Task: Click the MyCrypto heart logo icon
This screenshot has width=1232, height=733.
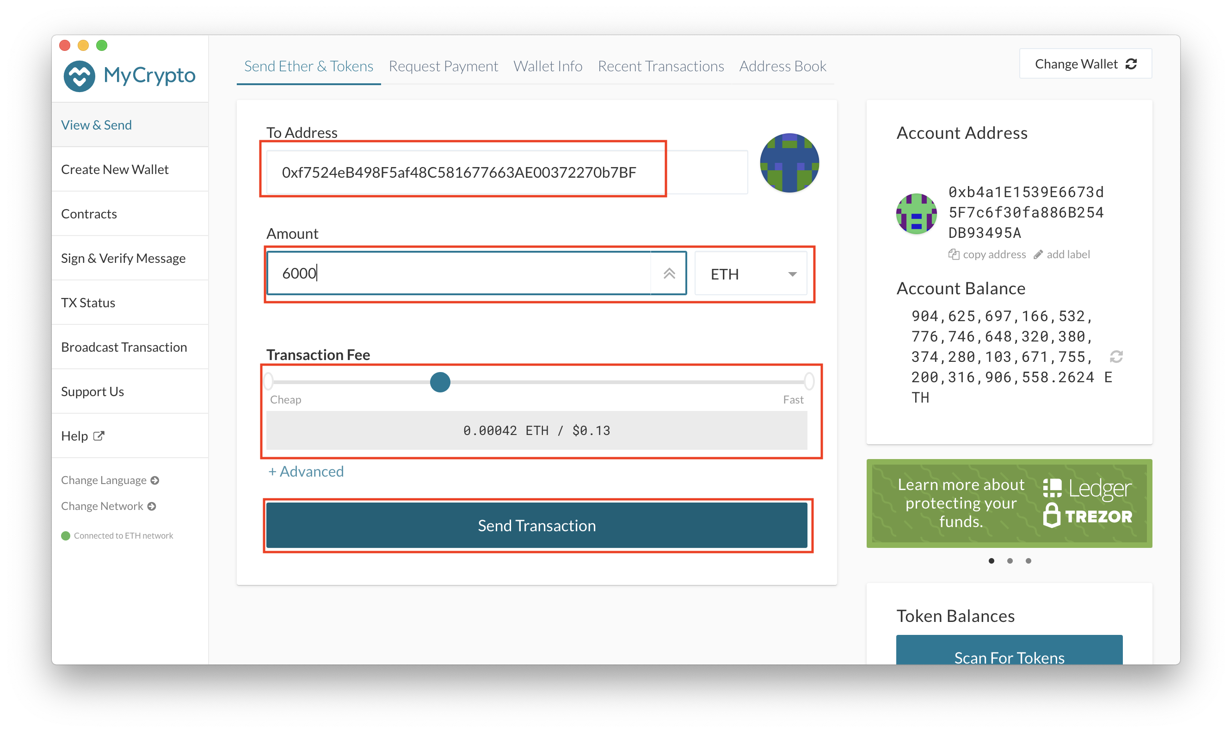Action: pos(79,76)
